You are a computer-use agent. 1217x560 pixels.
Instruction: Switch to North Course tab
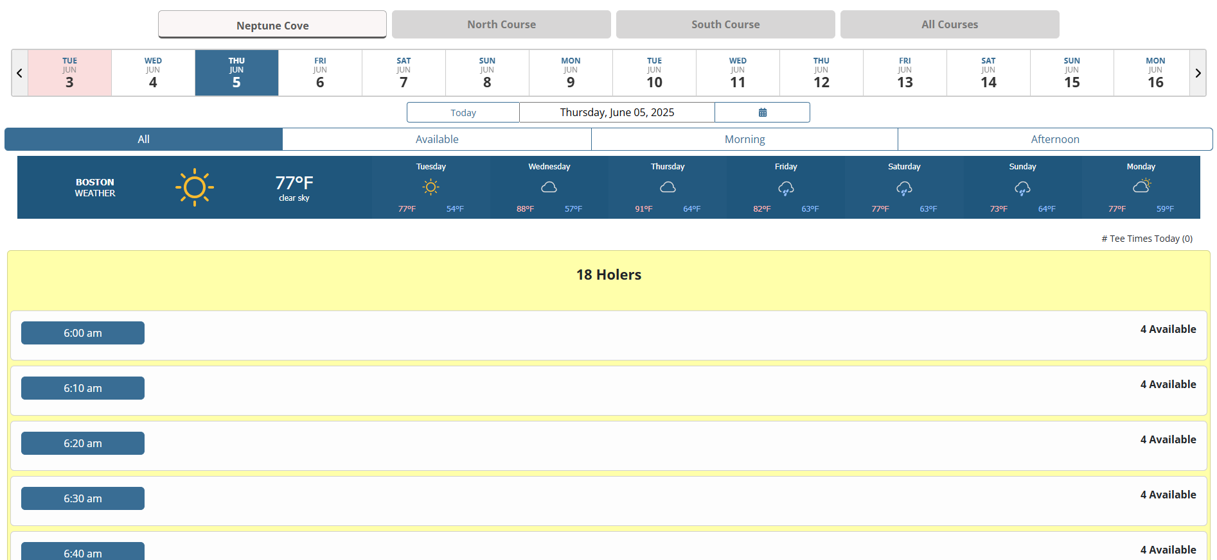[x=501, y=24]
